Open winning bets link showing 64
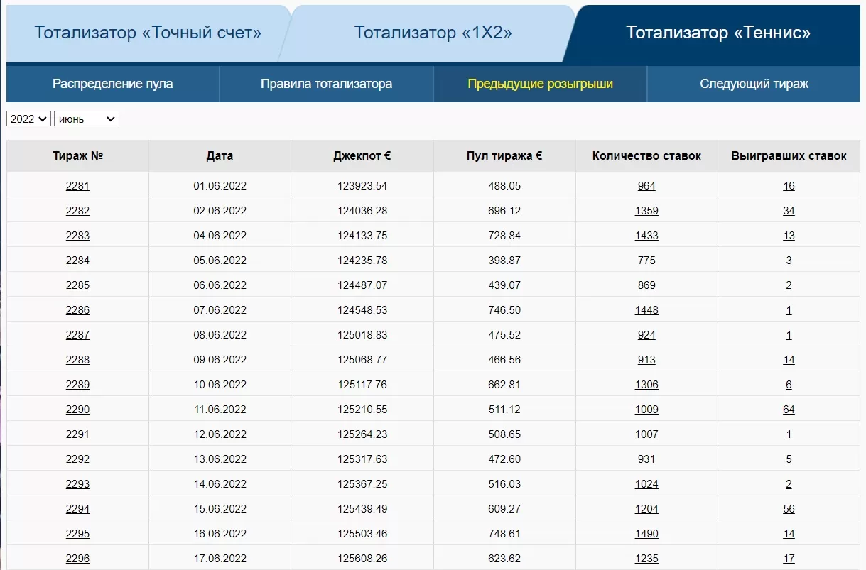Image resolution: width=866 pixels, height=570 pixels. tap(789, 409)
